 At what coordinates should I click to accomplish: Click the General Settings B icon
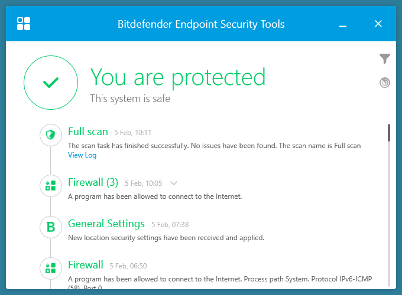51,227
